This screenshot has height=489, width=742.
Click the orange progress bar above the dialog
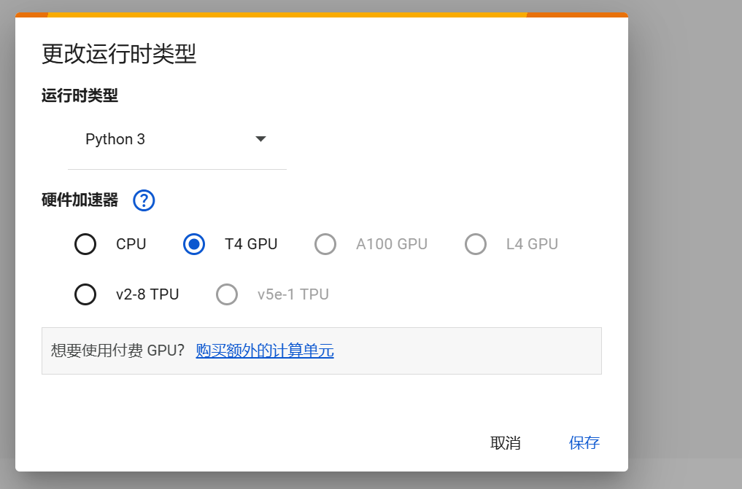tap(321, 12)
